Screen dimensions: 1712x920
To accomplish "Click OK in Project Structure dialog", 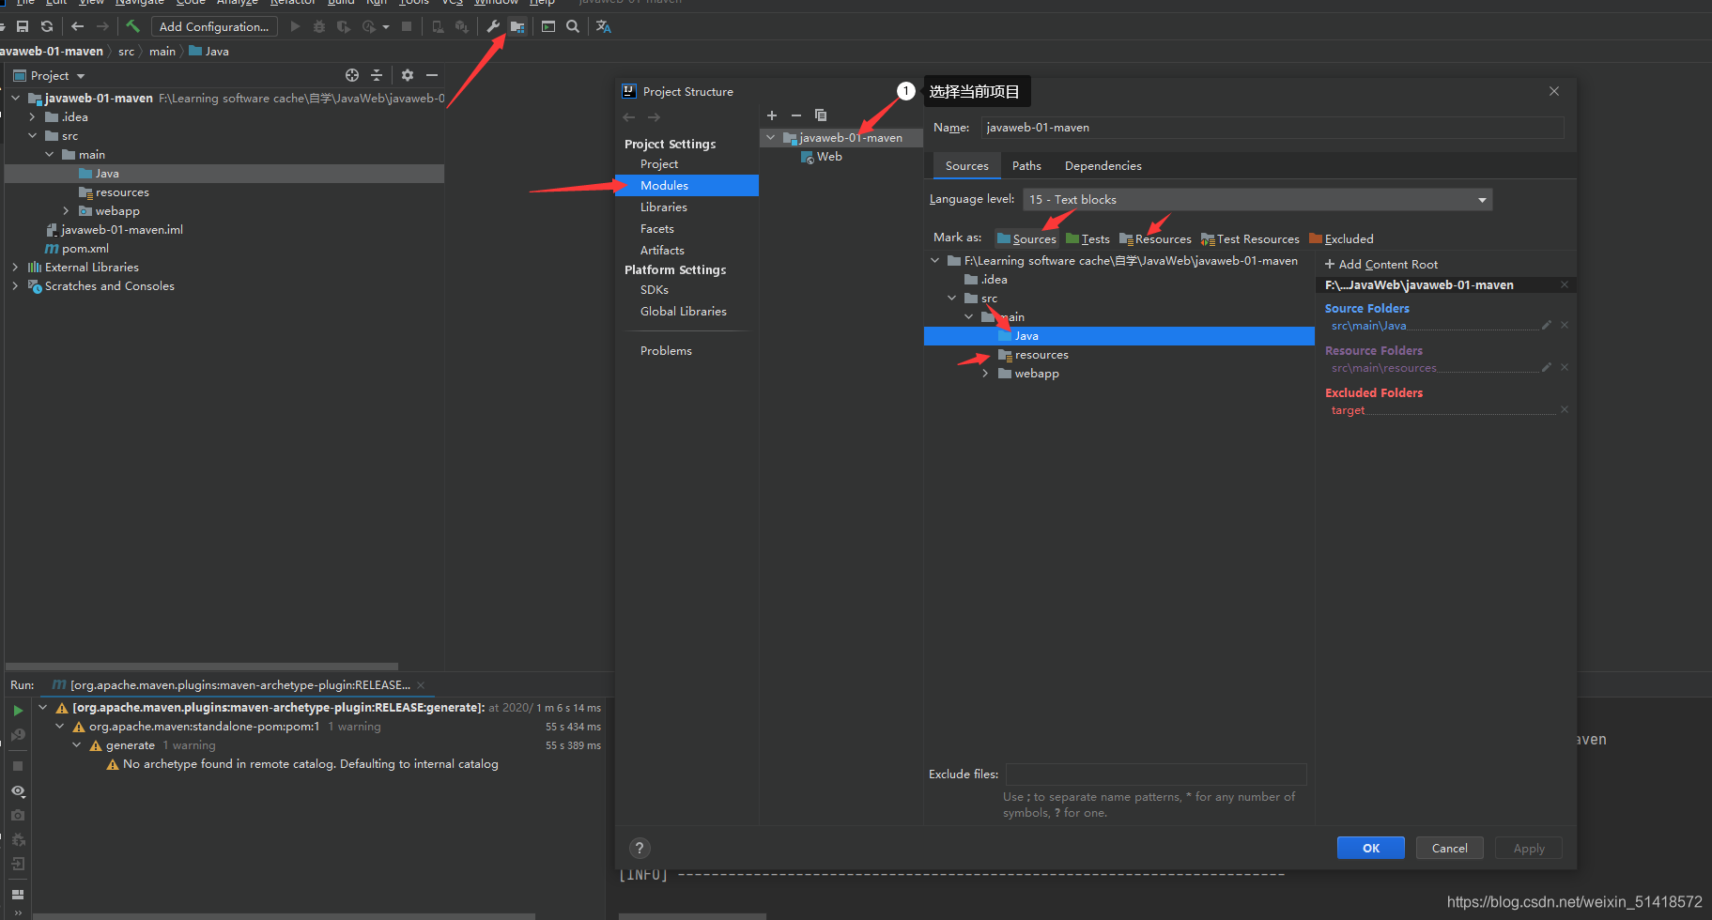I will (1371, 848).
